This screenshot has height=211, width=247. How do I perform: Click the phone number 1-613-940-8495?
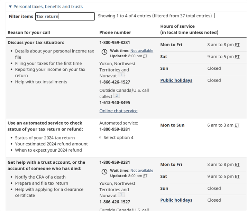115,103
